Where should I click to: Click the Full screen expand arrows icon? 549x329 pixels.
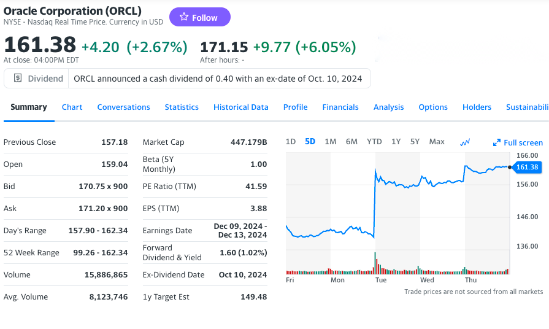tap(496, 142)
